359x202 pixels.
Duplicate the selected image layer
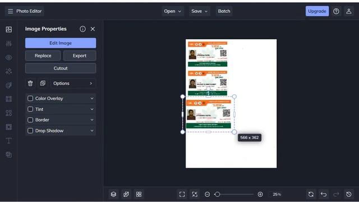pyautogui.click(x=43, y=84)
